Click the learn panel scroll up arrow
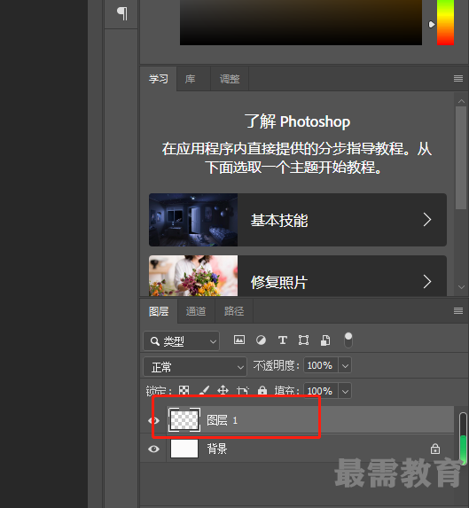469x508 pixels. pyautogui.click(x=461, y=101)
